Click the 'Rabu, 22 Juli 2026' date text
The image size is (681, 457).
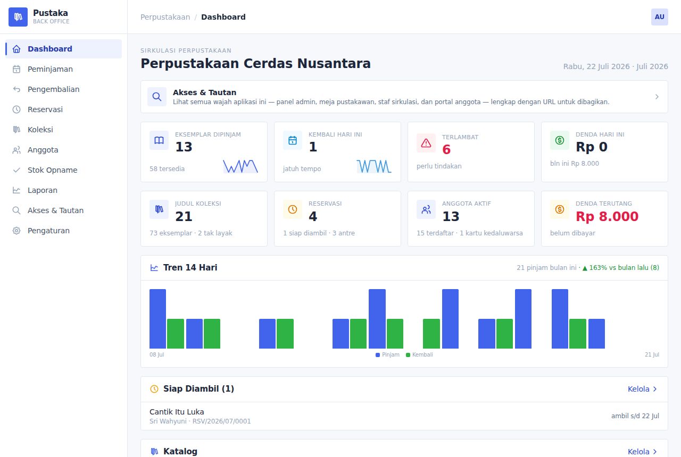coord(596,66)
